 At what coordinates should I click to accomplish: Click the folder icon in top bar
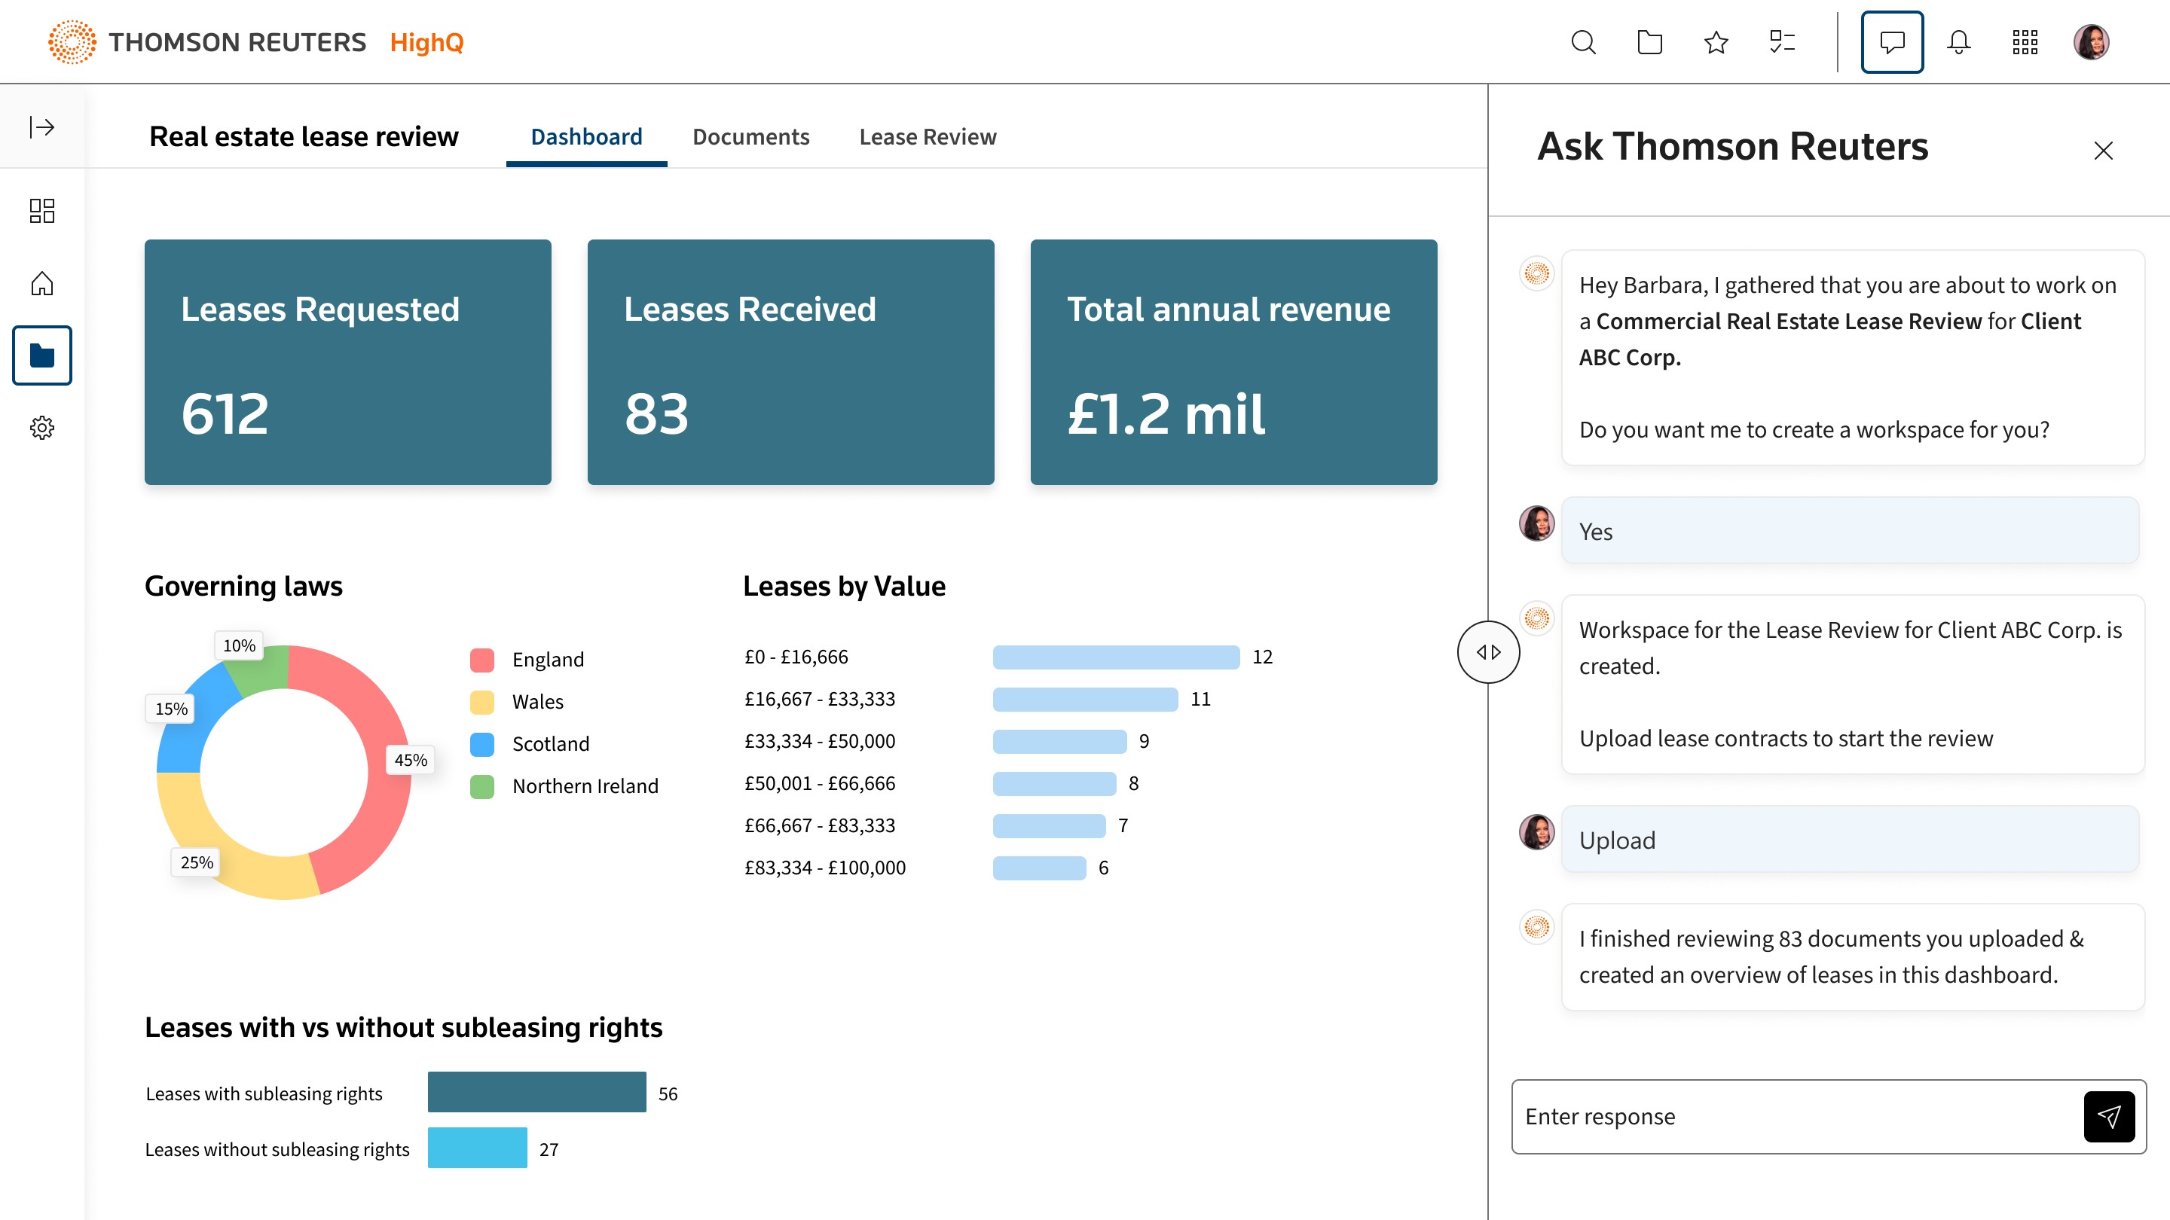pyautogui.click(x=1649, y=42)
